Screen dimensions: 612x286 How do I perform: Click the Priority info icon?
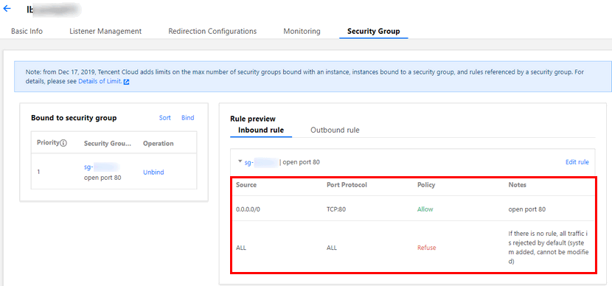point(63,143)
